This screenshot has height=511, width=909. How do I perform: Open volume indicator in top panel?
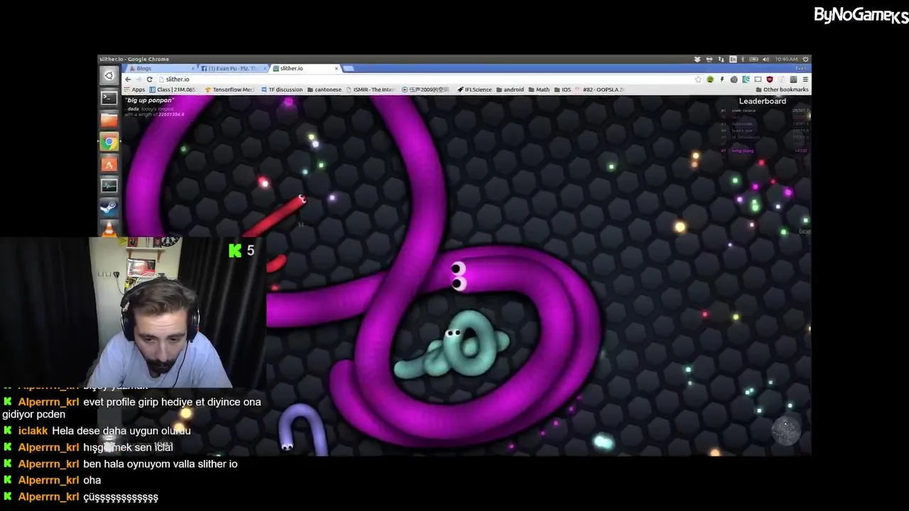pyautogui.click(x=766, y=59)
